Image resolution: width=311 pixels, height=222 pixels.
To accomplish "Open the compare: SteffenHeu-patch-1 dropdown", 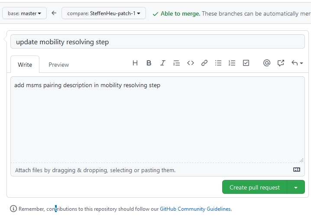I will click(104, 13).
